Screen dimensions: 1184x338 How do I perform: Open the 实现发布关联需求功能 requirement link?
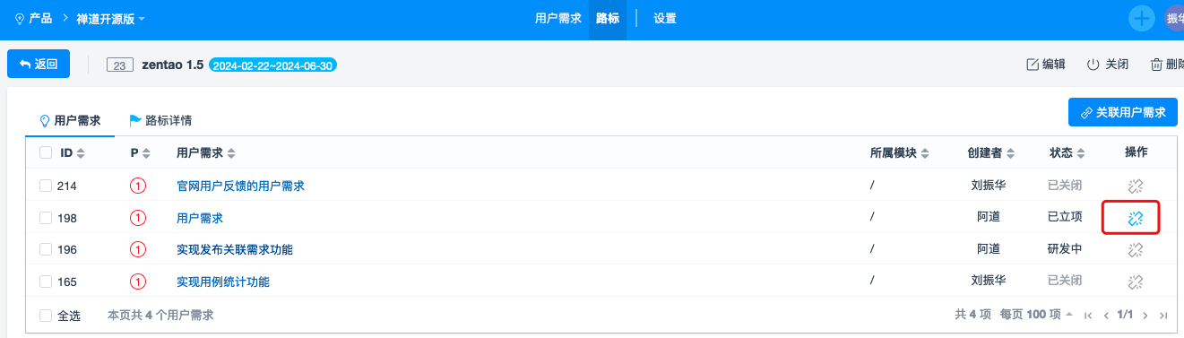click(x=235, y=249)
